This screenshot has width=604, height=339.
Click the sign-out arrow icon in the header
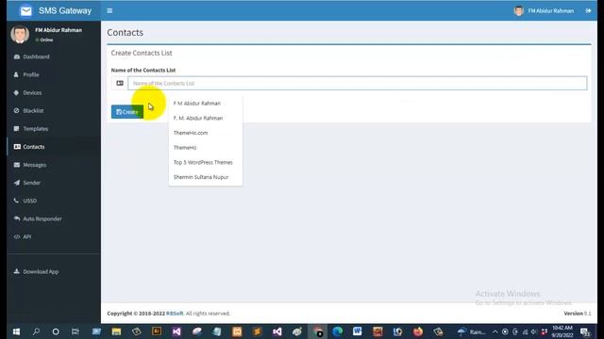[588, 10]
